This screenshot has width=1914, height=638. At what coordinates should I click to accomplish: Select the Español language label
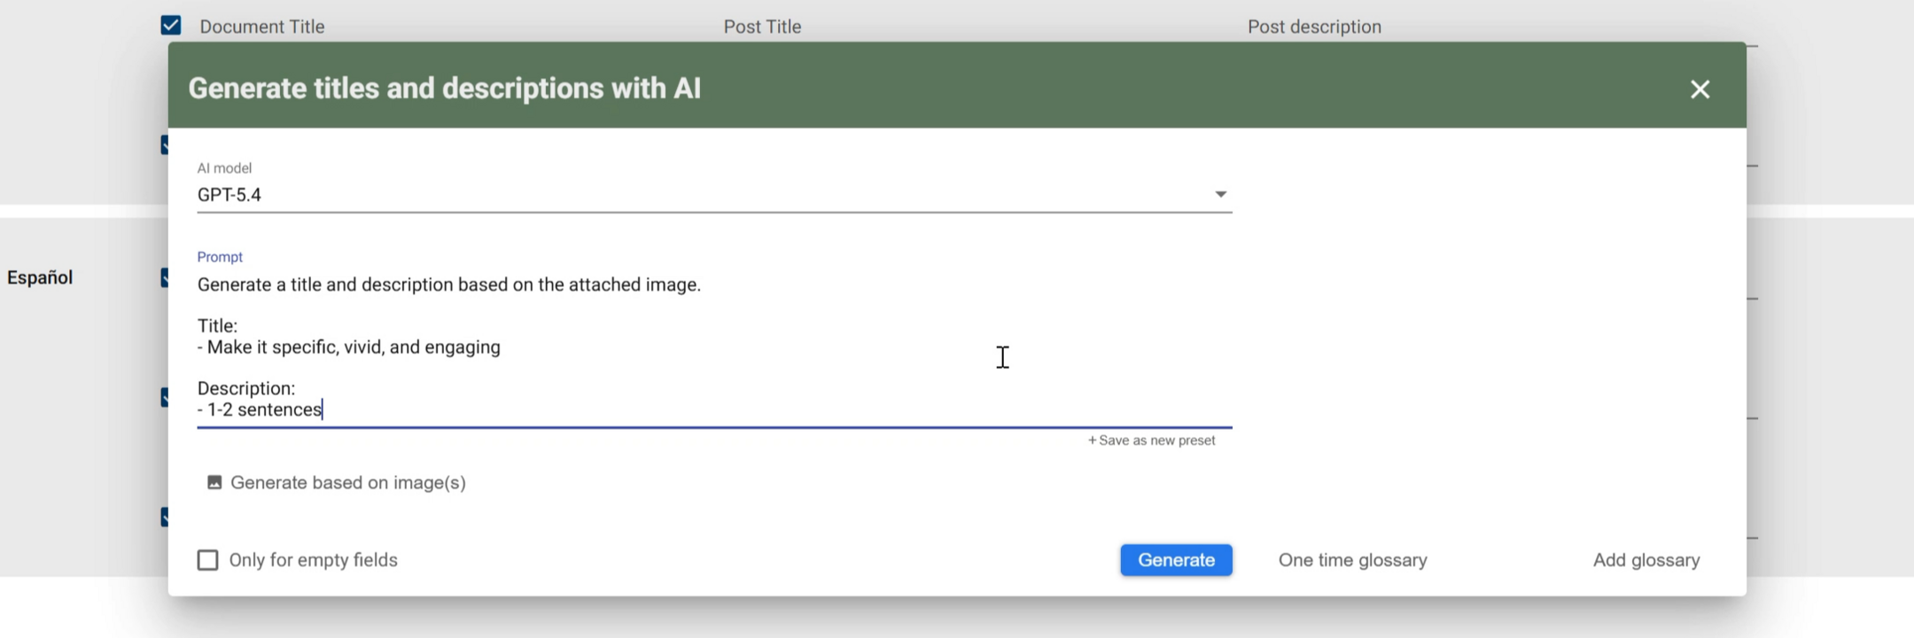point(40,277)
